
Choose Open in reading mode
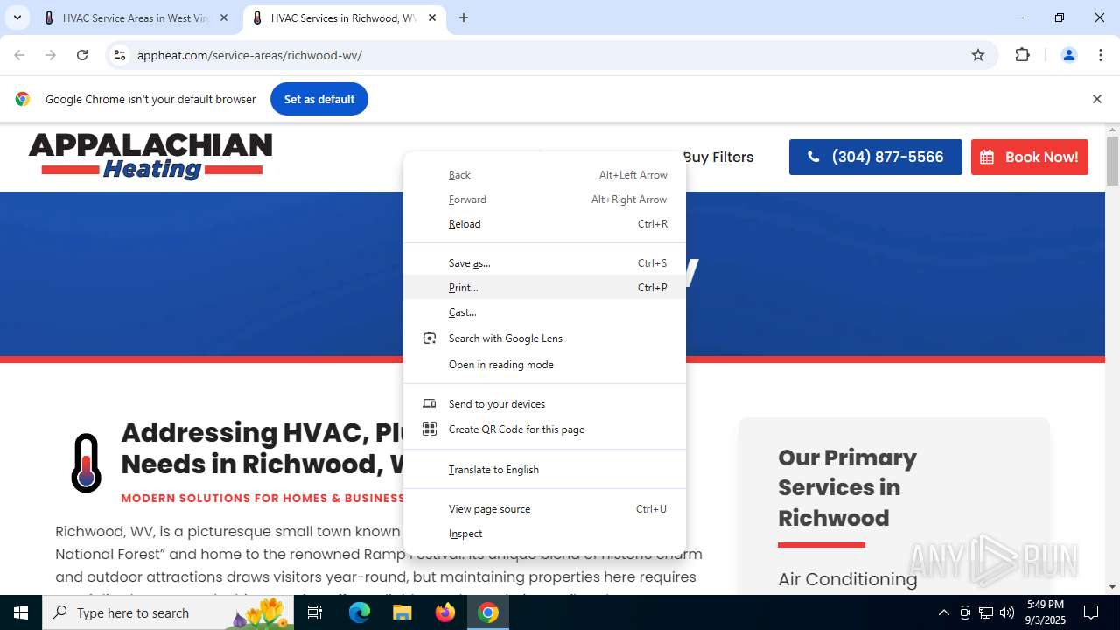[x=544, y=364]
